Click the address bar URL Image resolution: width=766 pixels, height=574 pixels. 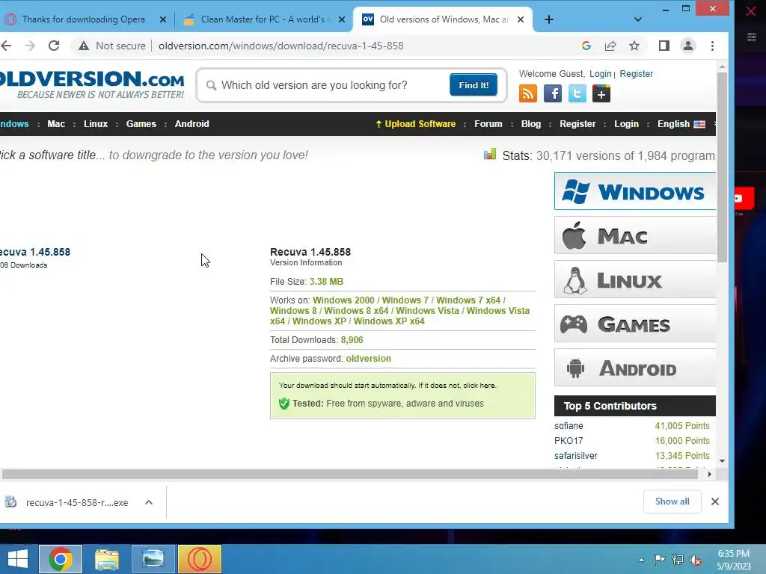(x=281, y=46)
